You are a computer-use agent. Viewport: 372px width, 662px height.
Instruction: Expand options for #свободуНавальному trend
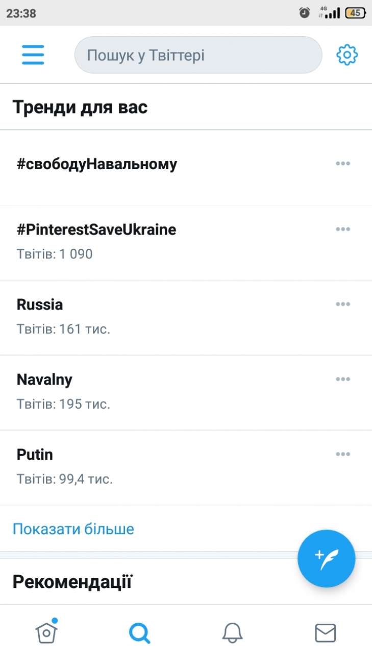[342, 163]
